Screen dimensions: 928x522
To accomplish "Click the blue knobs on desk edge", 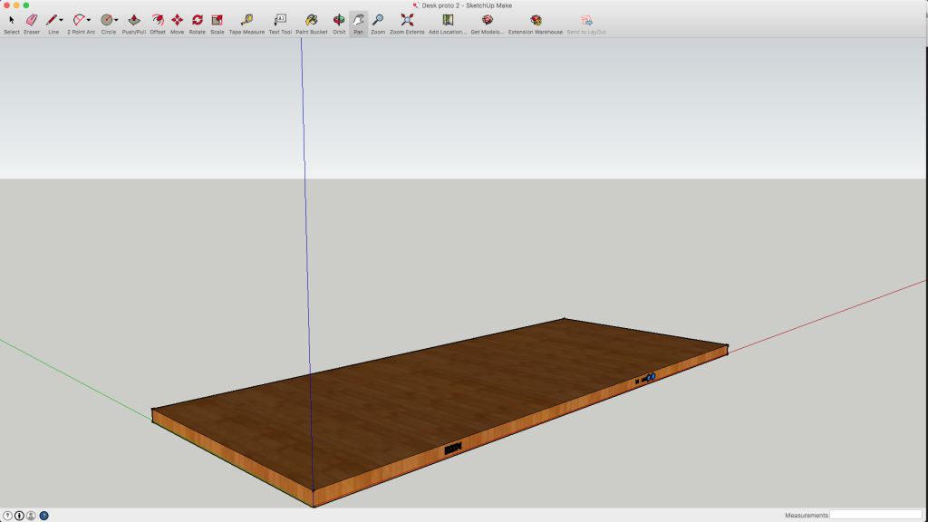I will 651,377.
